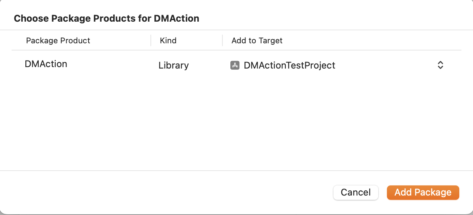Click the header separator line below the title
This screenshot has height=215, width=473.
coord(236,30)
